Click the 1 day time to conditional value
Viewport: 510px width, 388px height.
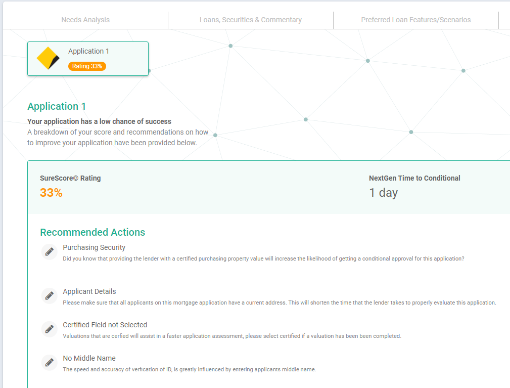point(383,193)
